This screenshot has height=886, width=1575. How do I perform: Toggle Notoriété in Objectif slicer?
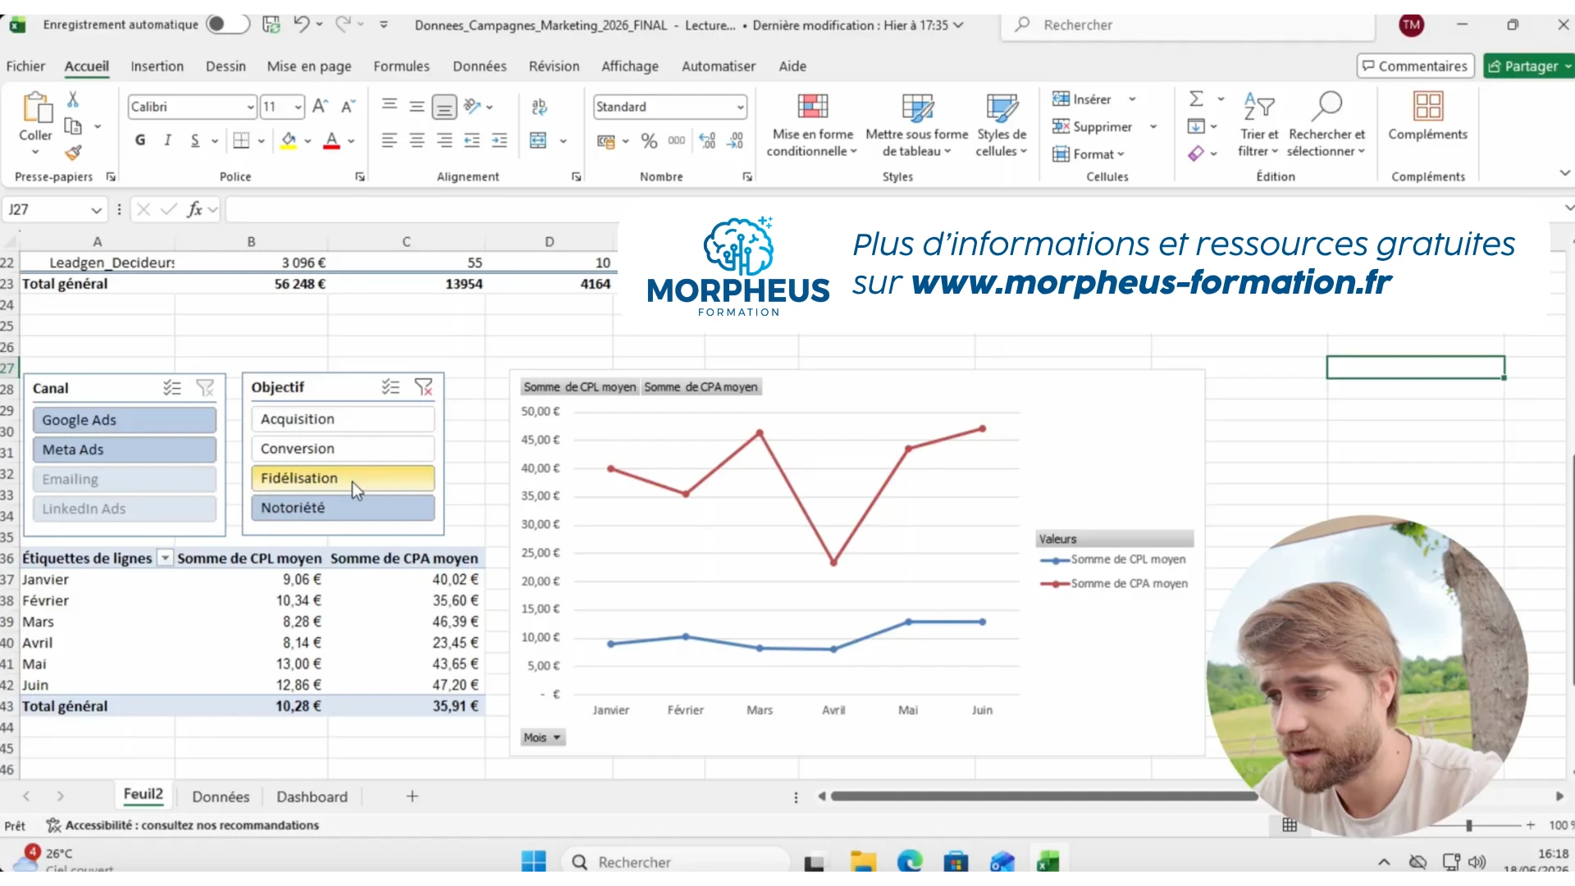(343, 508)
